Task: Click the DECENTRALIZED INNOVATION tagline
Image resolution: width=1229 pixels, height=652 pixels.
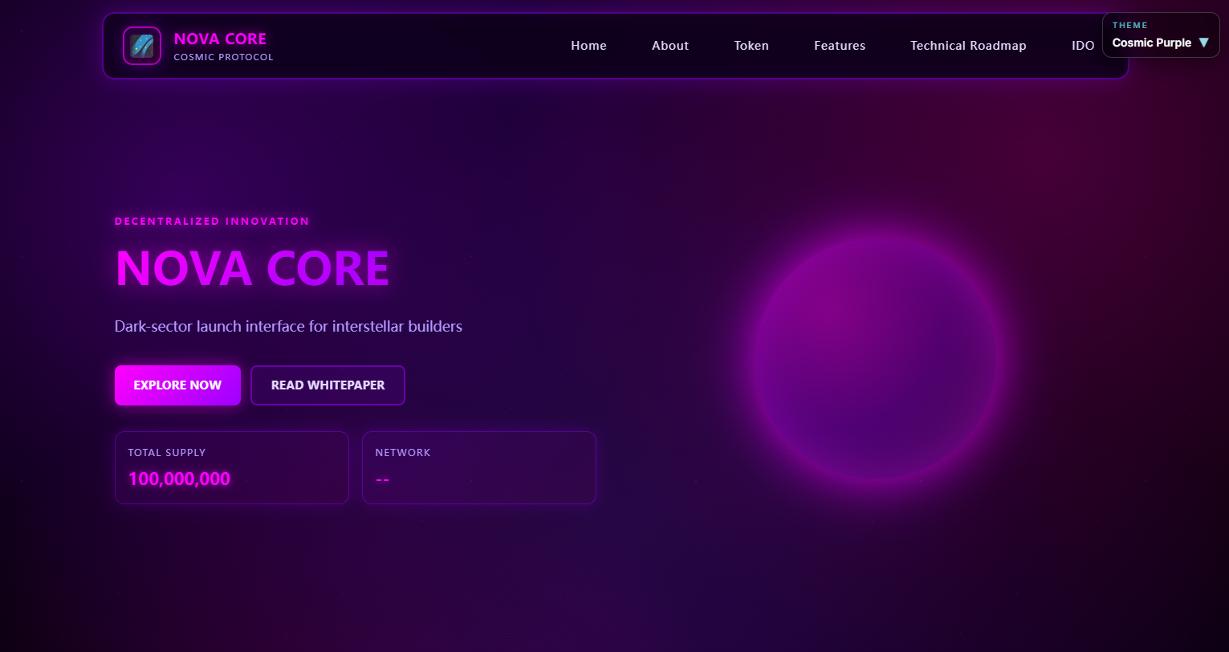Action: tap(212, 222)
